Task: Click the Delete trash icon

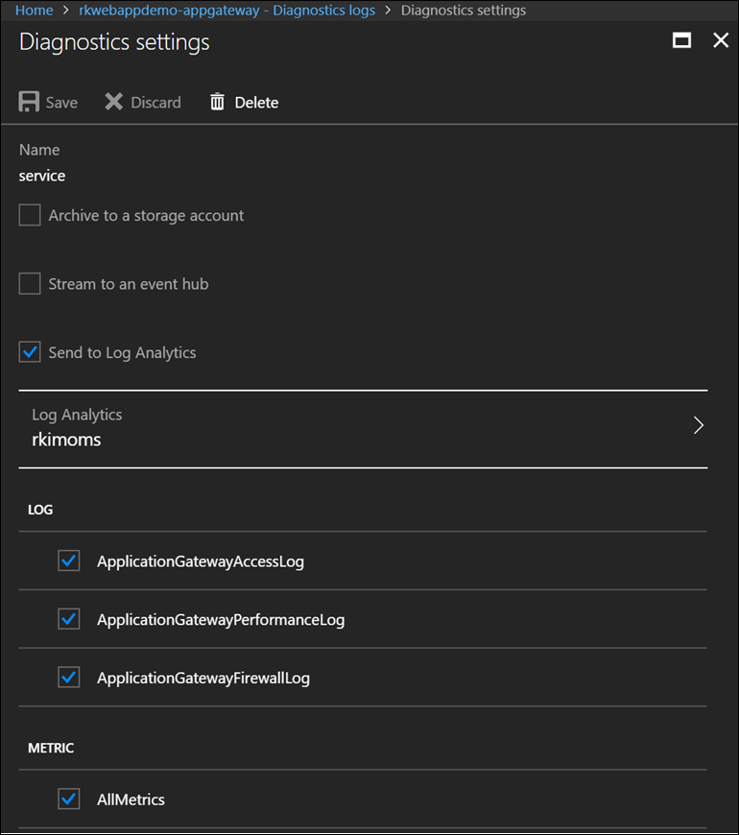Action: click(x=217, y=101)
